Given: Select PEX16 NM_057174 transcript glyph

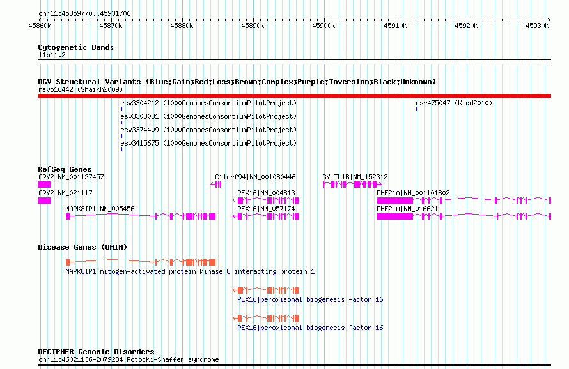Looking at the screenshot, I should pos(265,216).
